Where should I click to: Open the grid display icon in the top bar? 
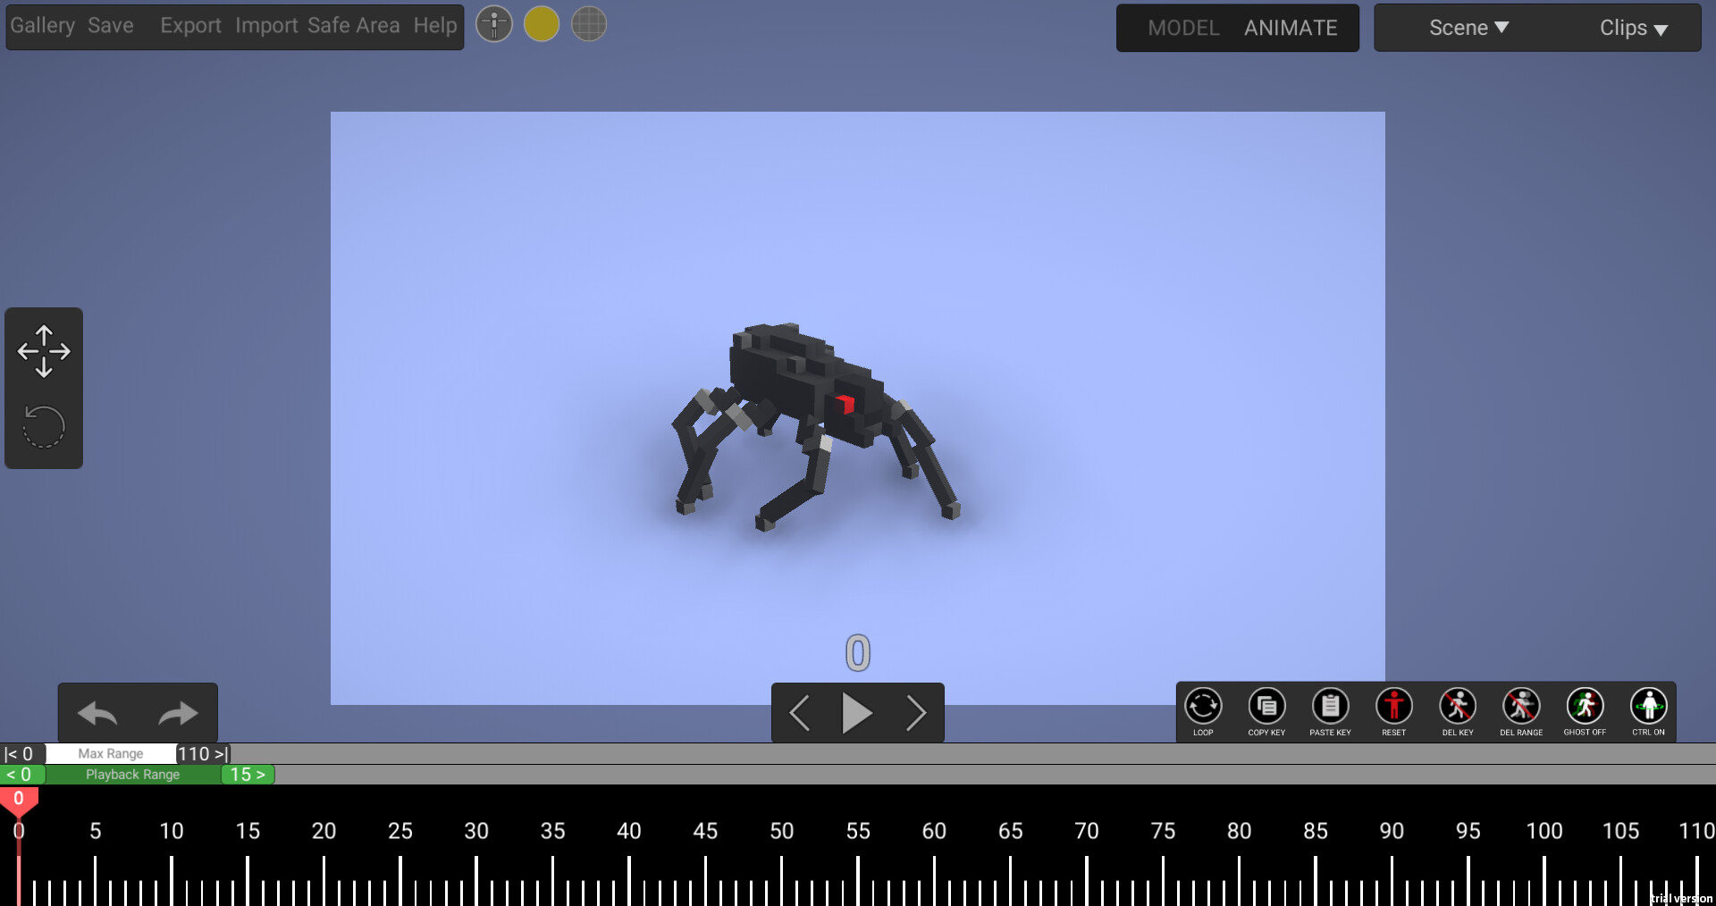pyautogui.click(x=588, y=24)
